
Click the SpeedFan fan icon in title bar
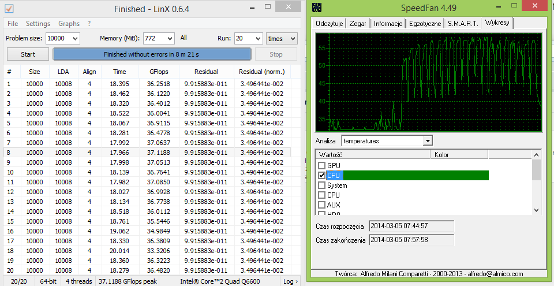pos(318,8)
